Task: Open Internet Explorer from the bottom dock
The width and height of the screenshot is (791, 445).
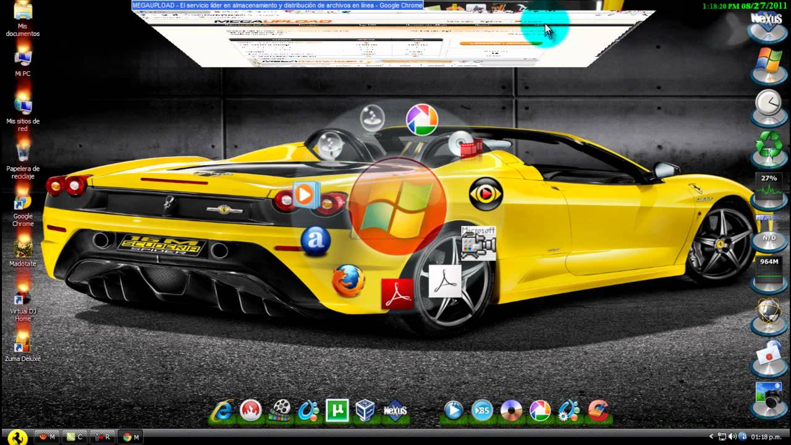Action: 221,410
